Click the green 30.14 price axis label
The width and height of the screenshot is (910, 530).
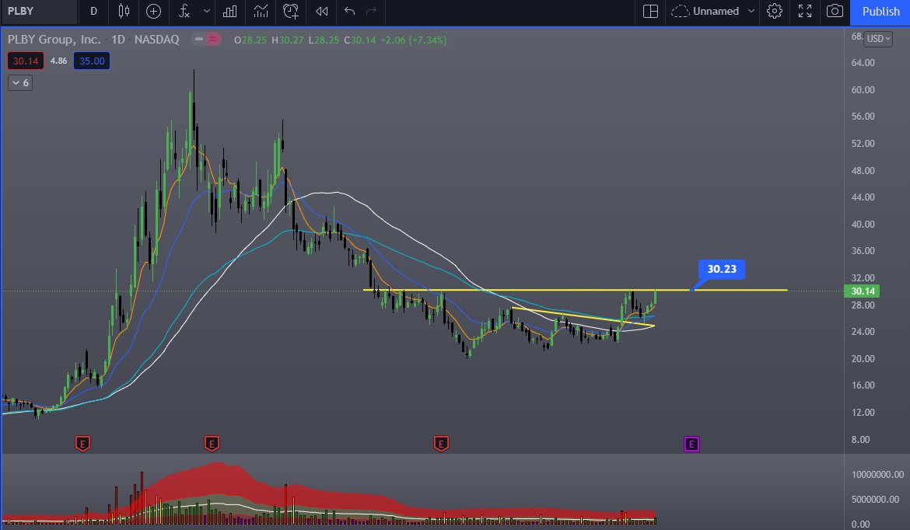point(862,291)
